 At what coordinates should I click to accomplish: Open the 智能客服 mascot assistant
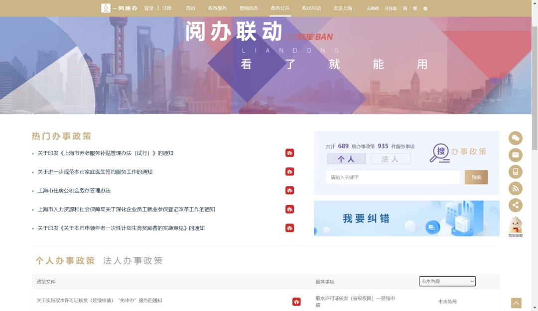[x=516, y=227]
